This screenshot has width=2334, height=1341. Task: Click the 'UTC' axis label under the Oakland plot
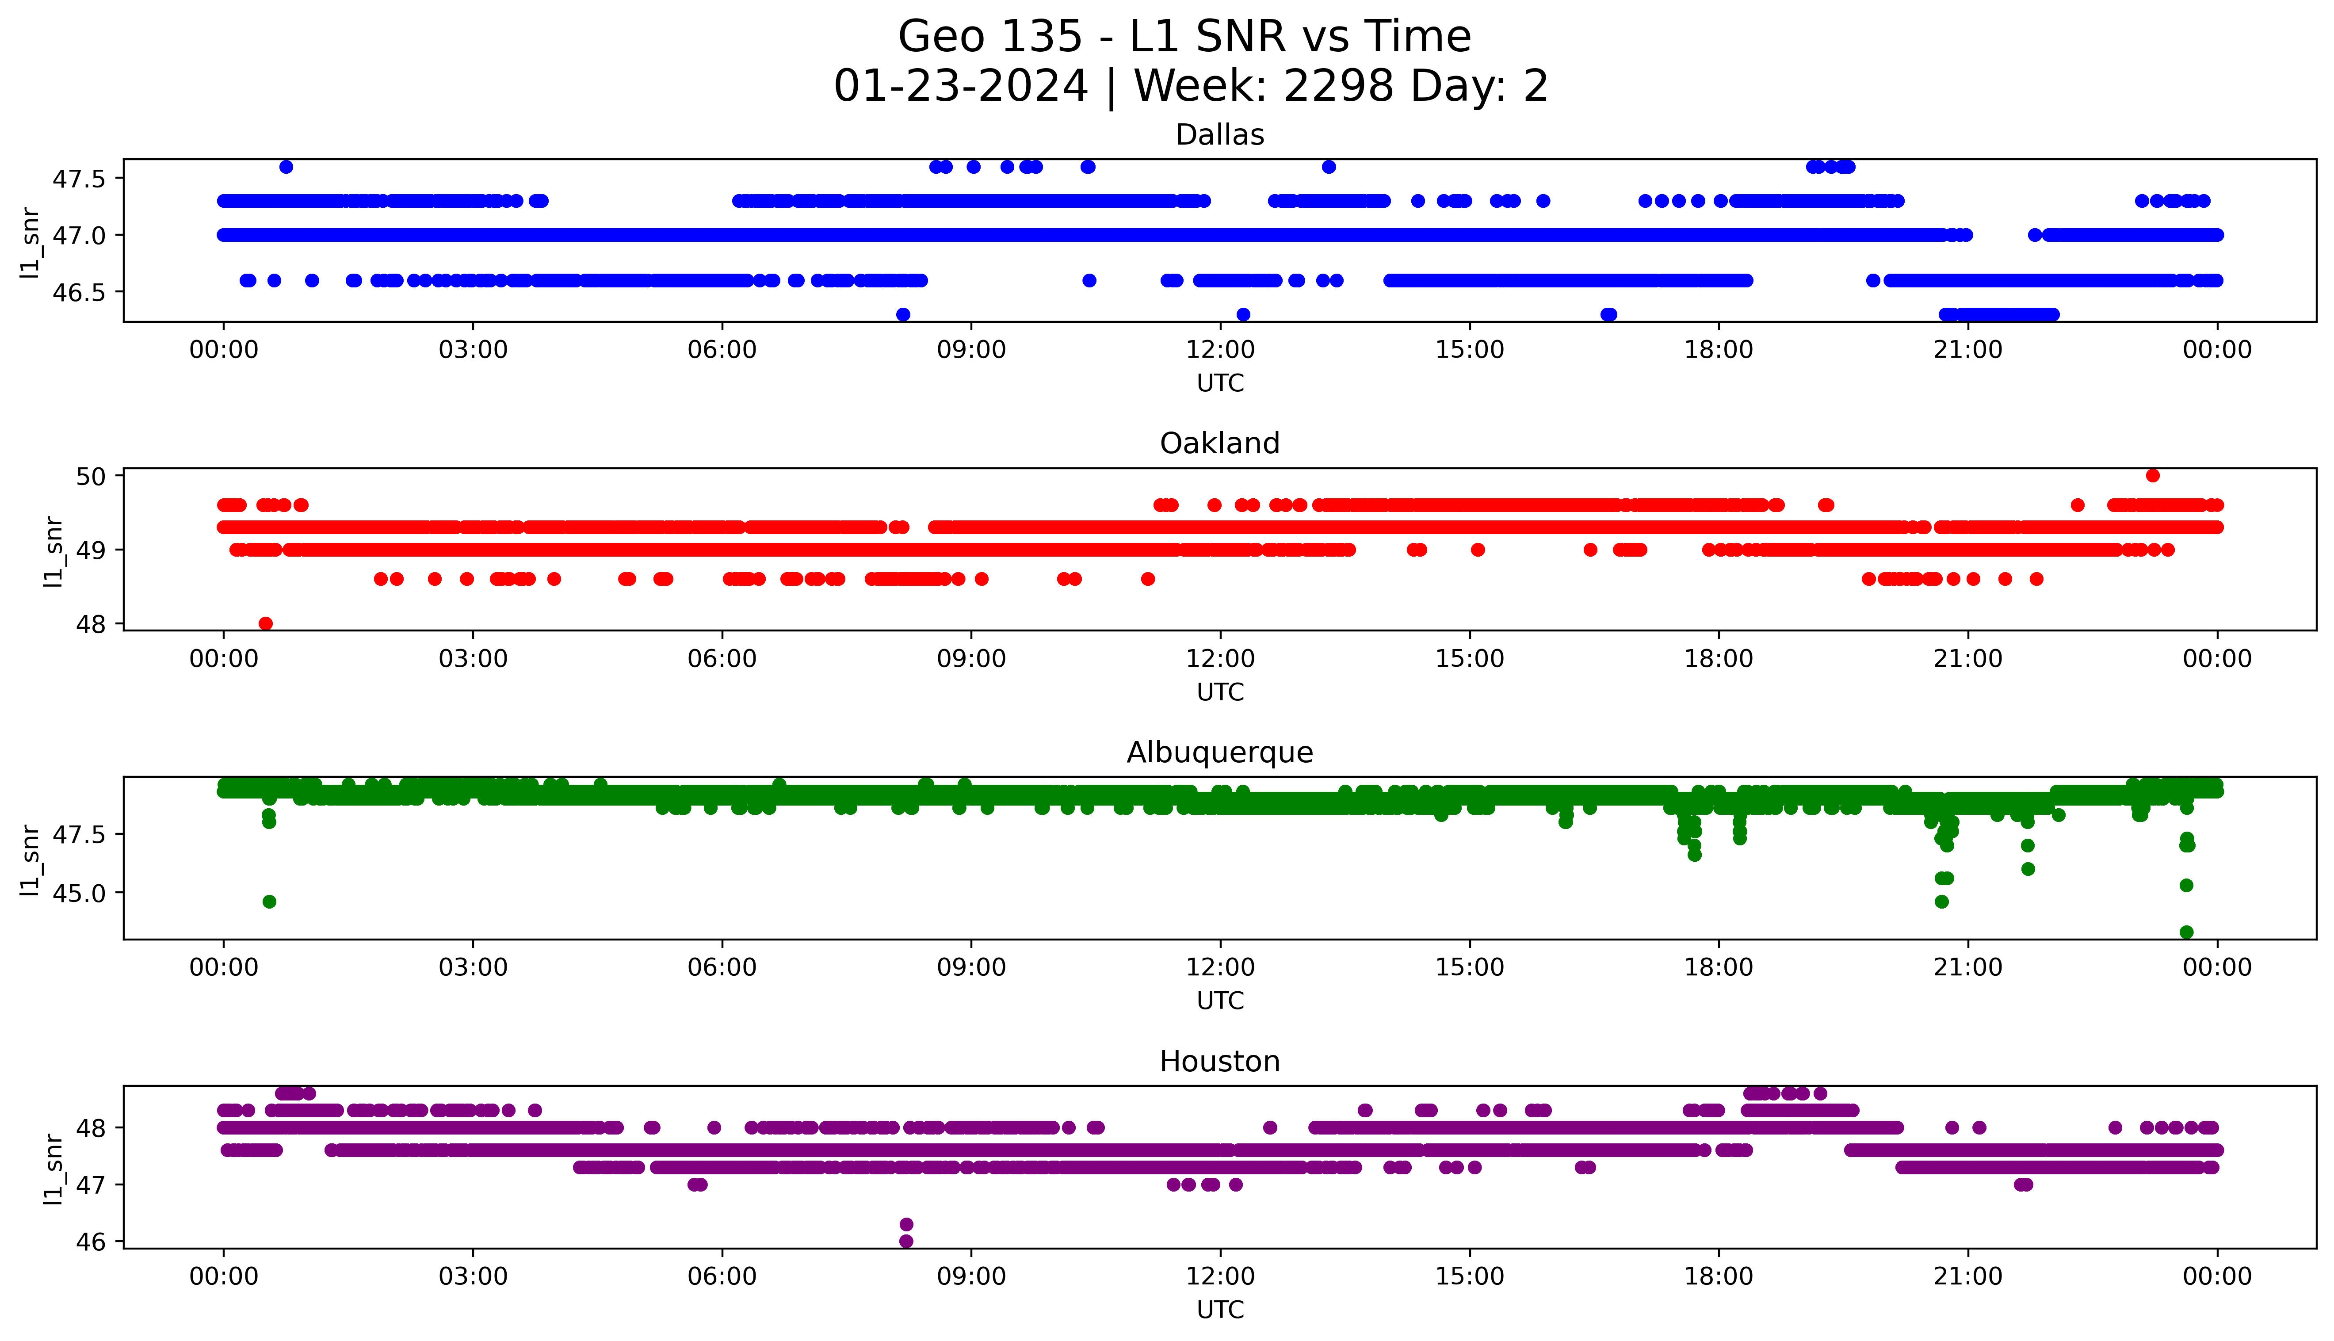[1220, 692]
